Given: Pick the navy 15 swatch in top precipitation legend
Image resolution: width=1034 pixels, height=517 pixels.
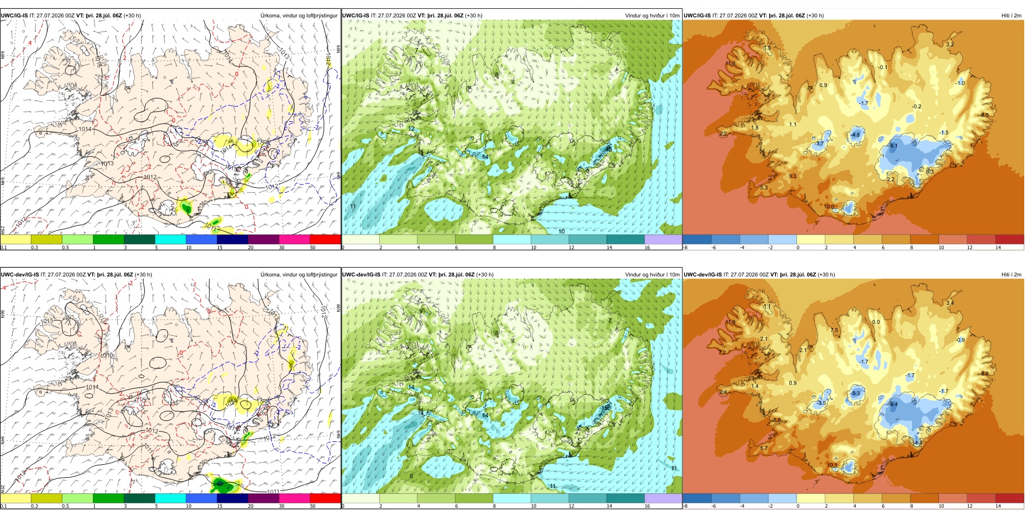Looking at the screenshot, I should coord(232,239).
